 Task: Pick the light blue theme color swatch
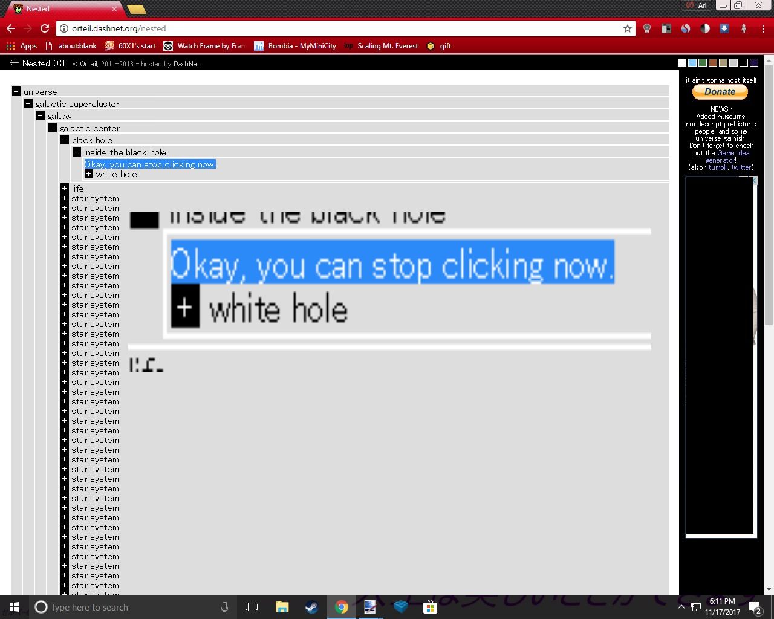692,63
